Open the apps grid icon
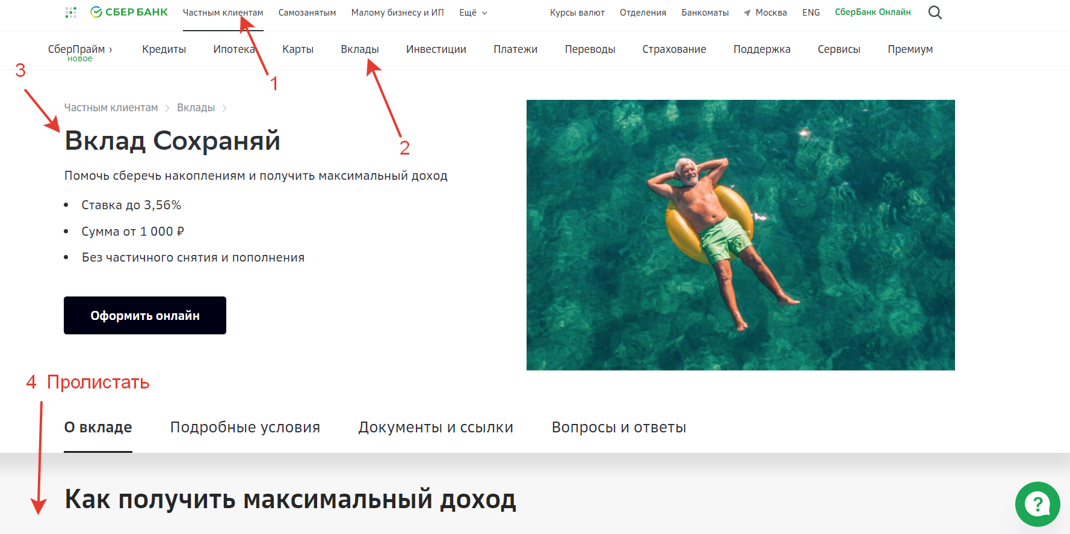This screenshot has width=1070, height=534. point(71,13)
